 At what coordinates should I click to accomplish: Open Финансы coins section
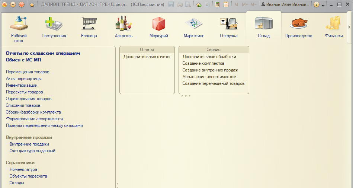pos(334,27)
